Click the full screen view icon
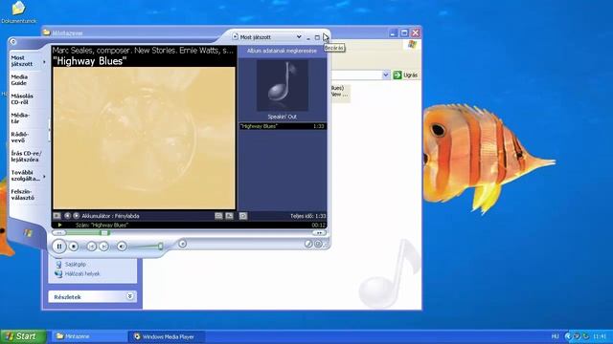 pos(242,216)
